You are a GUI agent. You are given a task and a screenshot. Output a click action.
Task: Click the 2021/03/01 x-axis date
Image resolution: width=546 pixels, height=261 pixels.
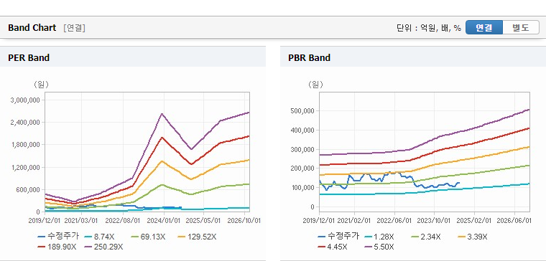pyautogui.click(x=81, y=220)
